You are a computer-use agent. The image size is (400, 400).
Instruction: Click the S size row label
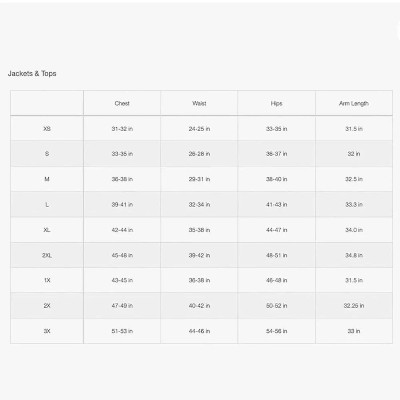(47, 154)
